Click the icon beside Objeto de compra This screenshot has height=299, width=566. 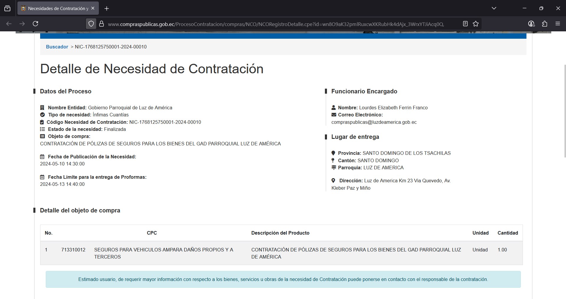42,136
